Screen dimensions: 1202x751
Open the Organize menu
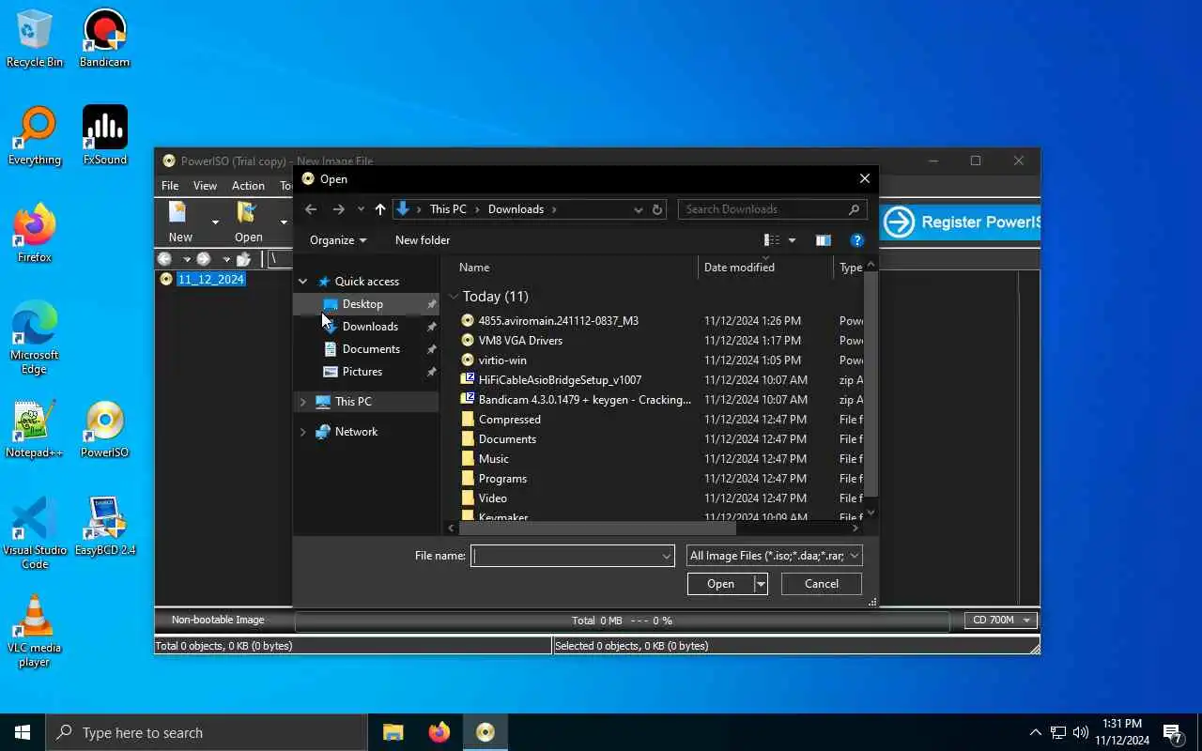(338, 240)
